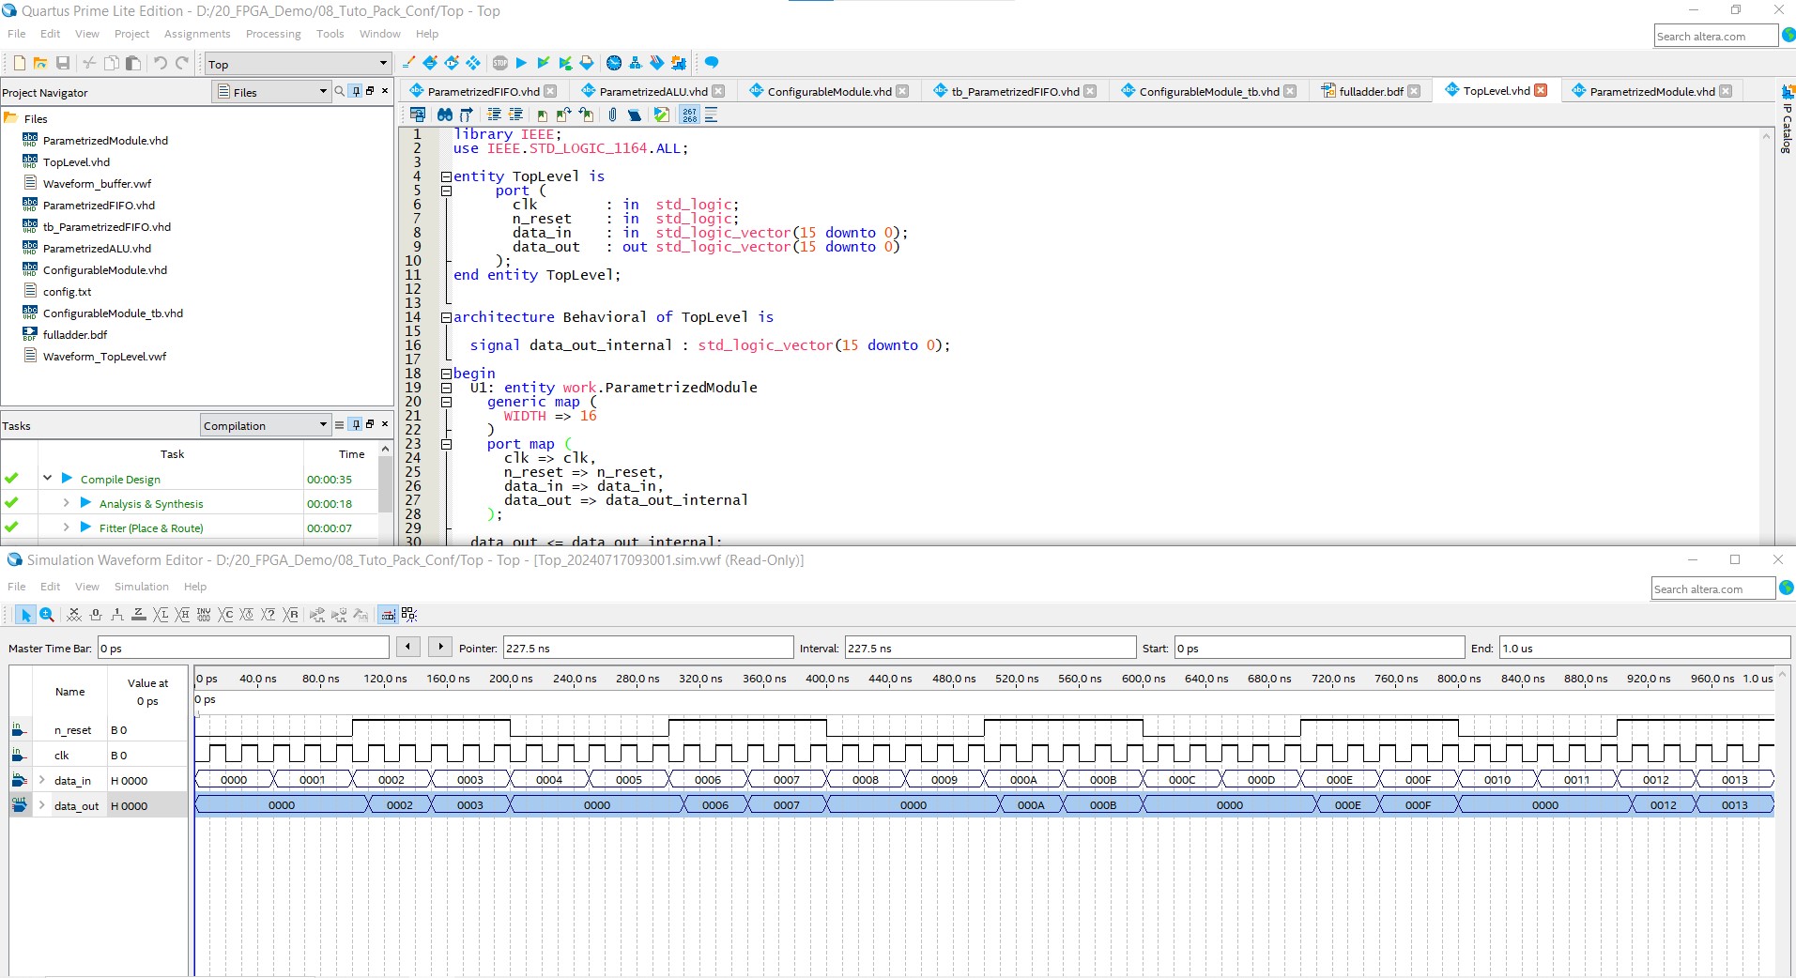Click the Save disk icon
1796x978 pixels.
click(63, 63)
